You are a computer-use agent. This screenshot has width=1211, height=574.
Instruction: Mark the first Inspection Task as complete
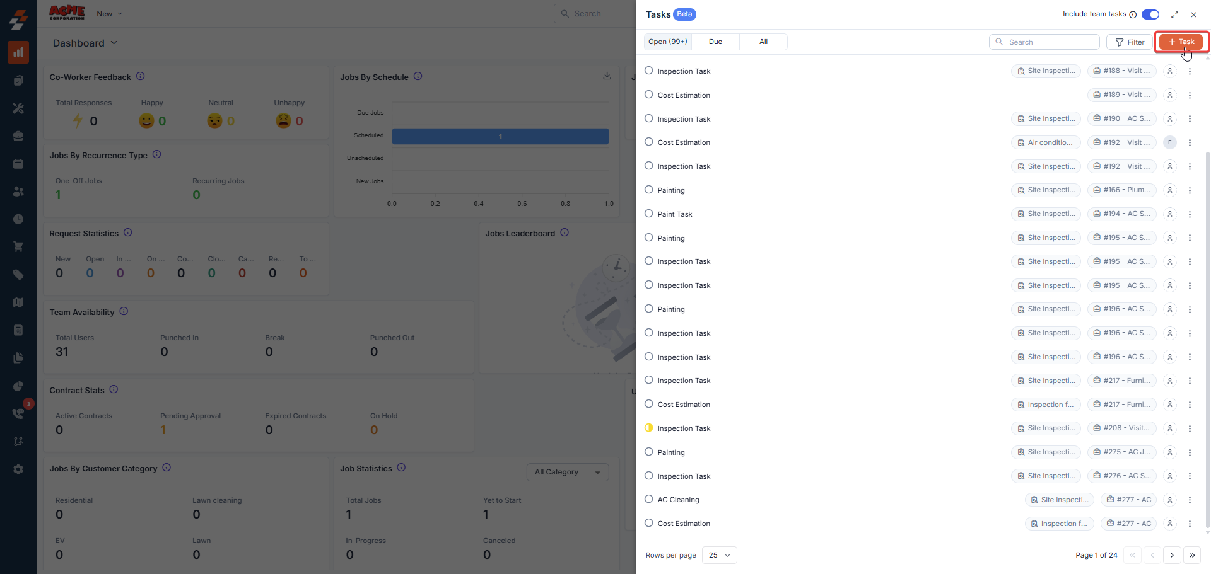point(648,71)
